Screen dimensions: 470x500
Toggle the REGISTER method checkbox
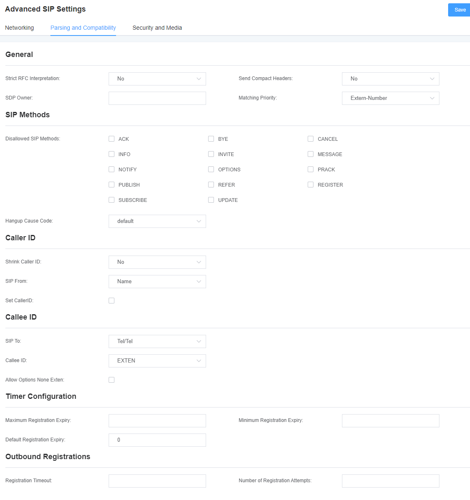(x=311, y=185)
